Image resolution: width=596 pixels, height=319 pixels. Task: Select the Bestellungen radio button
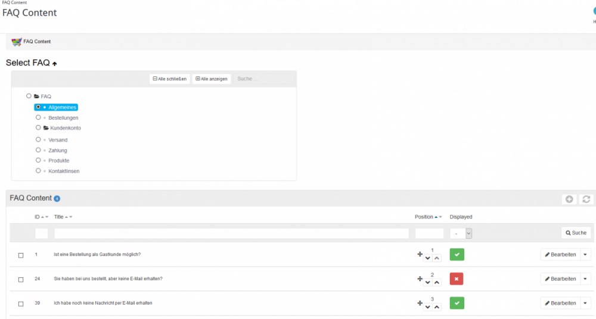click(38, 118)
